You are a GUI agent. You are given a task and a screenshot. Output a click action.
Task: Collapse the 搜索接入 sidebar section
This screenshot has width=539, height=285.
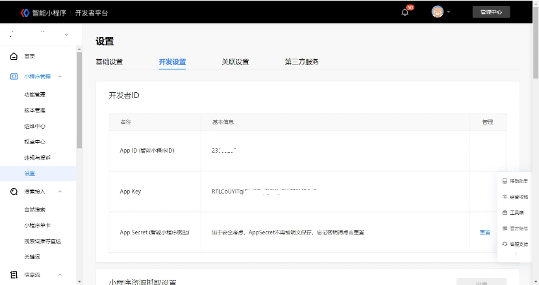click(x=60, y=192)
